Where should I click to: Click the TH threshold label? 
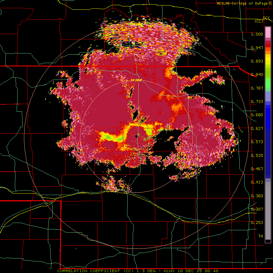[261, 236]
